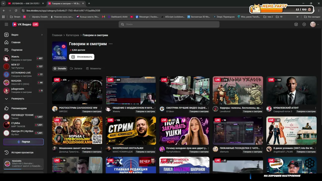
Task: Open Жмиль avatar under ОБЩЕНИЕ С МЭДДИСОНОМ stream
Action: coord(108,109)
